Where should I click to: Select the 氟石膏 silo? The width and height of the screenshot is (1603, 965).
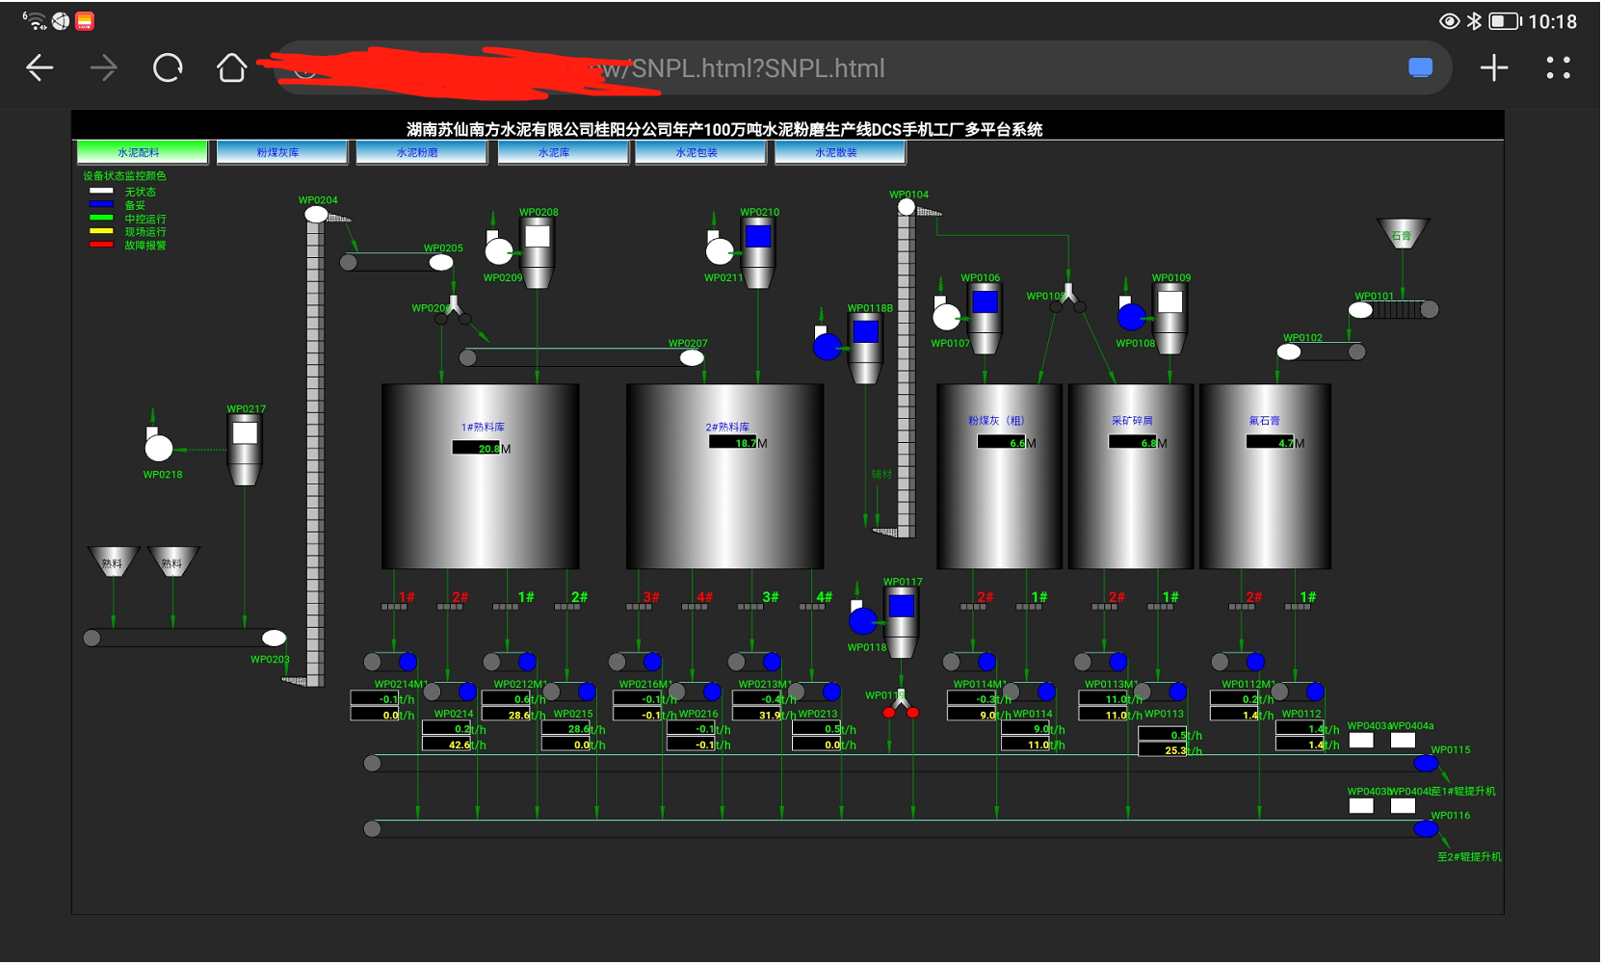1264,477
